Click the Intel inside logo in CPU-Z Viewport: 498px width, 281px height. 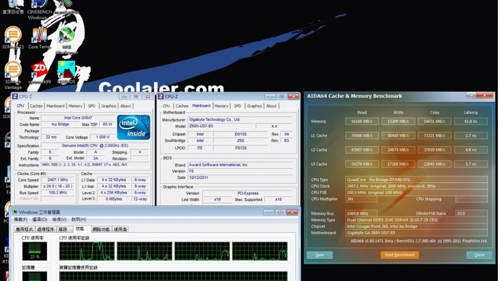pyautogui.click(x=133, y=127)
